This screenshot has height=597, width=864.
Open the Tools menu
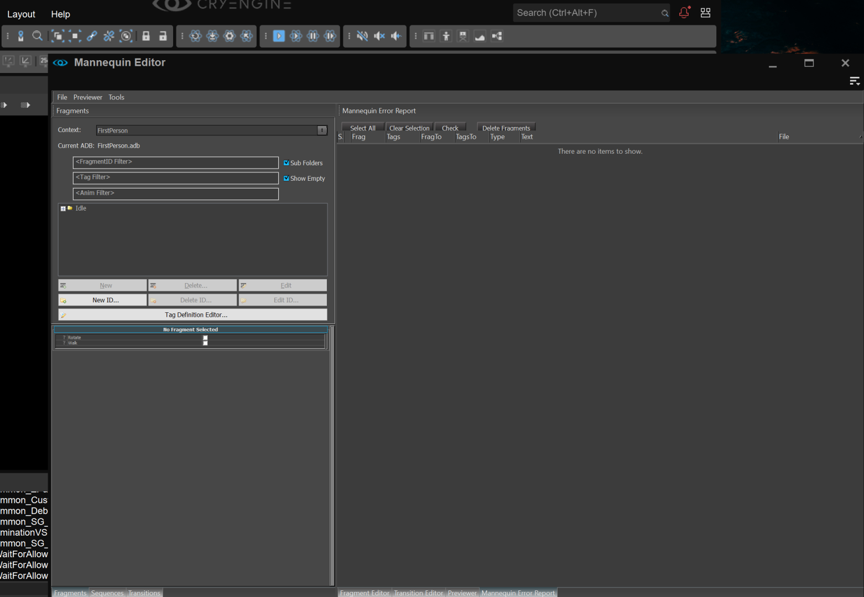pyautogui.click(x=116, y=97)
